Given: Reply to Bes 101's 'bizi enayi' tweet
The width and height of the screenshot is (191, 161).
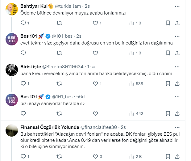Looking at the screenshot, I should pyautogui.click(x=23, y=113).
